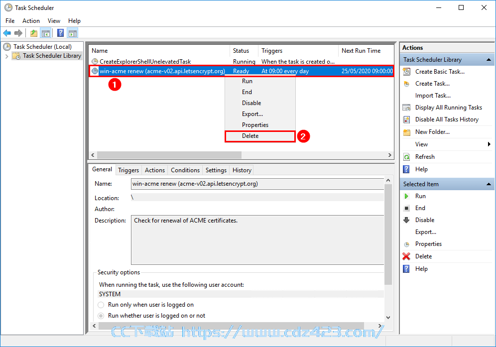
Task: Toggle the Show/Hide Action Pane toolbar icon
Action: click(72, 33)
